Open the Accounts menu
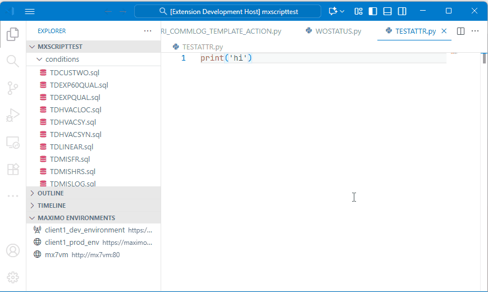 point(13,250)
